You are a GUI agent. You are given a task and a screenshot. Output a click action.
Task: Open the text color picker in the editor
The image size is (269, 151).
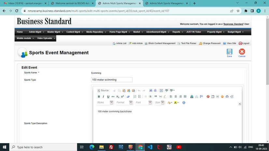170,103
